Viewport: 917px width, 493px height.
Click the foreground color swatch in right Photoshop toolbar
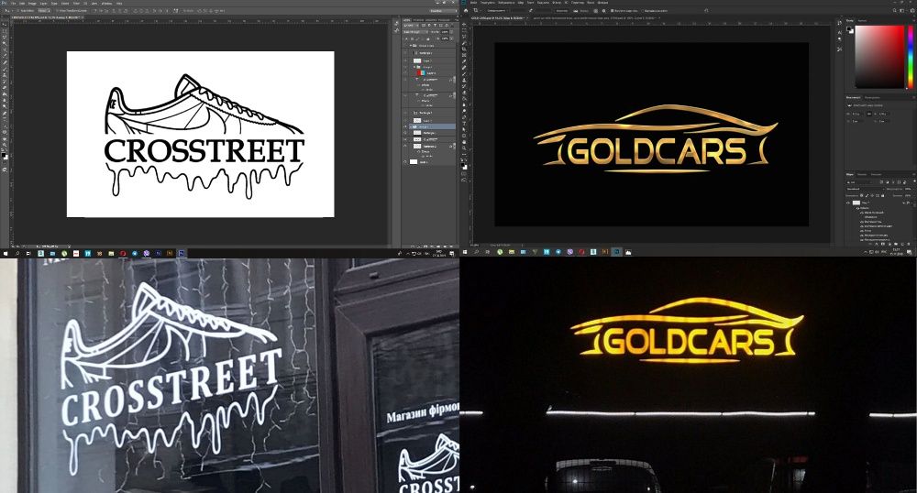click(x=462, y=165)
